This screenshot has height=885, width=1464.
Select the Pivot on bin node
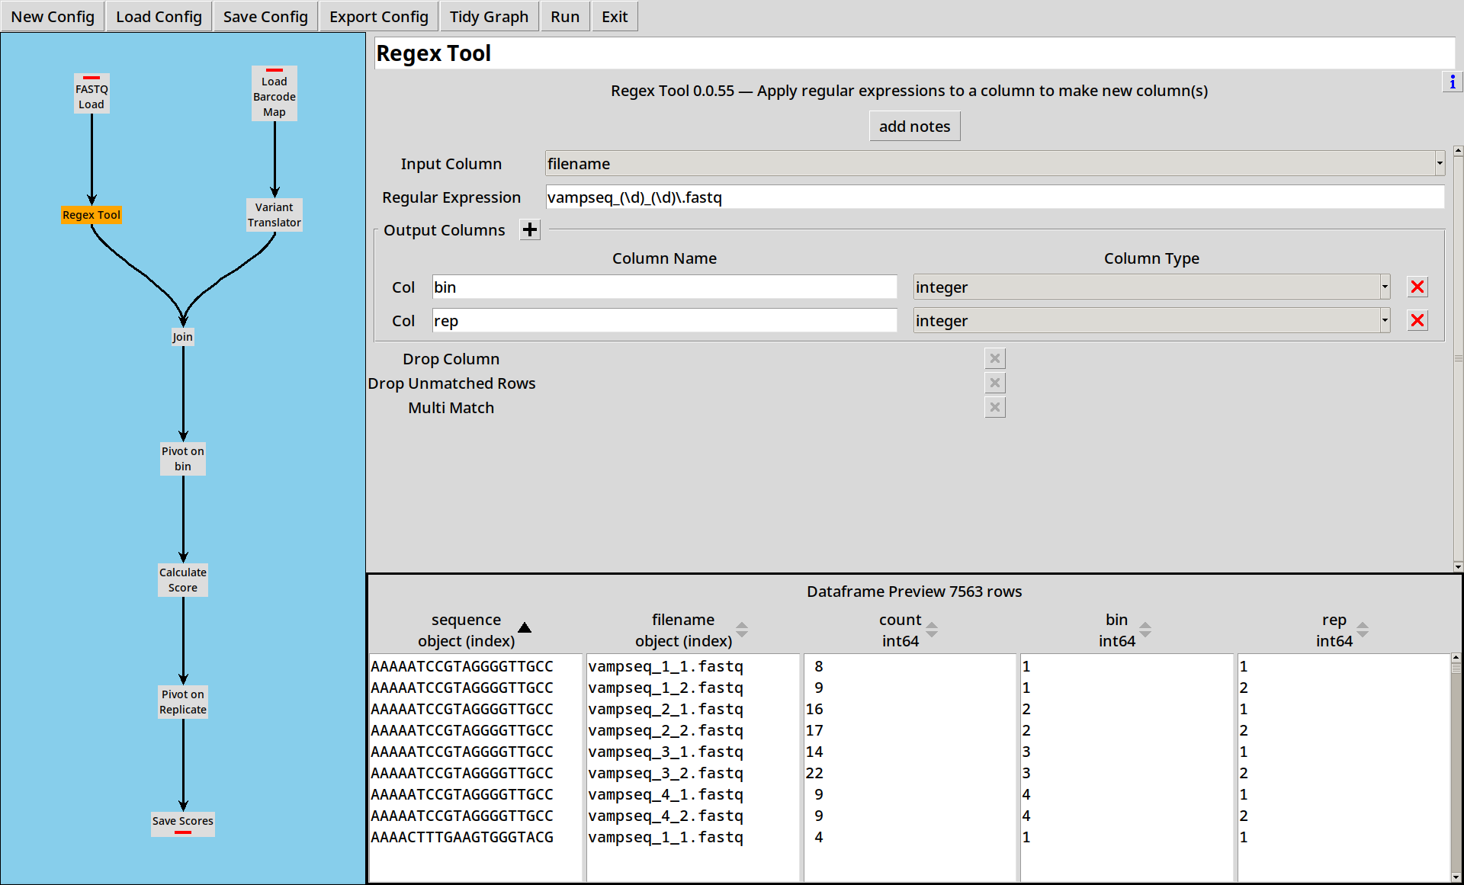183,459
